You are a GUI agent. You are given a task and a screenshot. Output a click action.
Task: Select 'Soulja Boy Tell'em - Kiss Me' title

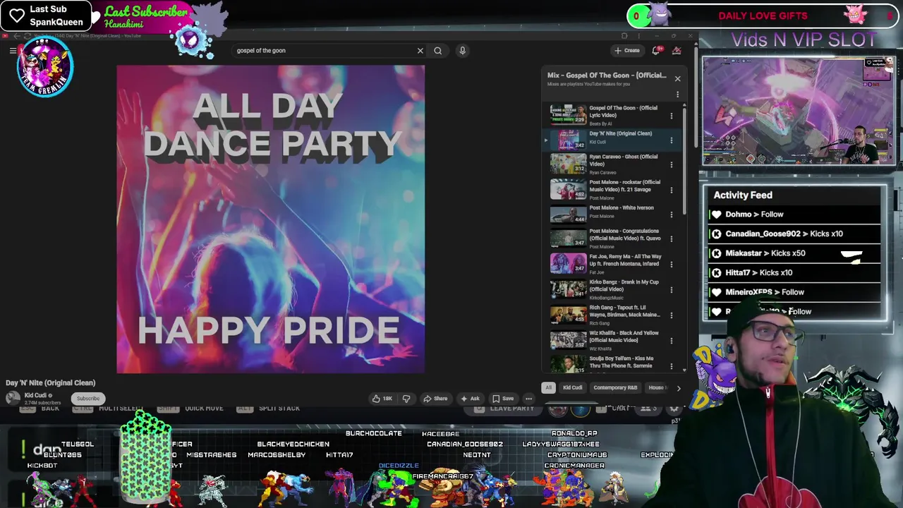pyautogui.click(x=622, y=362)
